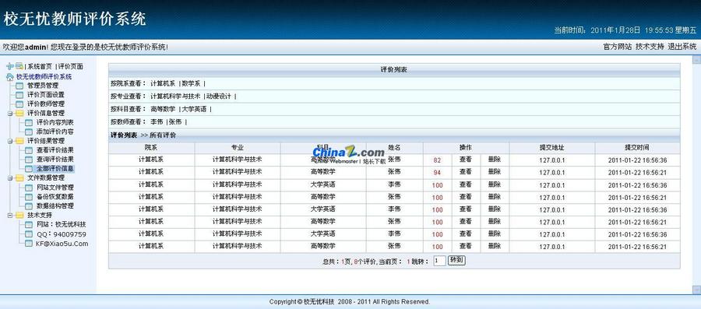Click the page icon beside 查看评价结果

pos(29,150)
